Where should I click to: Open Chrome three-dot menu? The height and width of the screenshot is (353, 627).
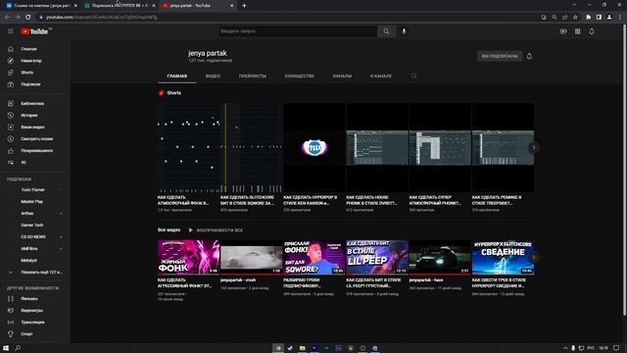pos(620,18)
